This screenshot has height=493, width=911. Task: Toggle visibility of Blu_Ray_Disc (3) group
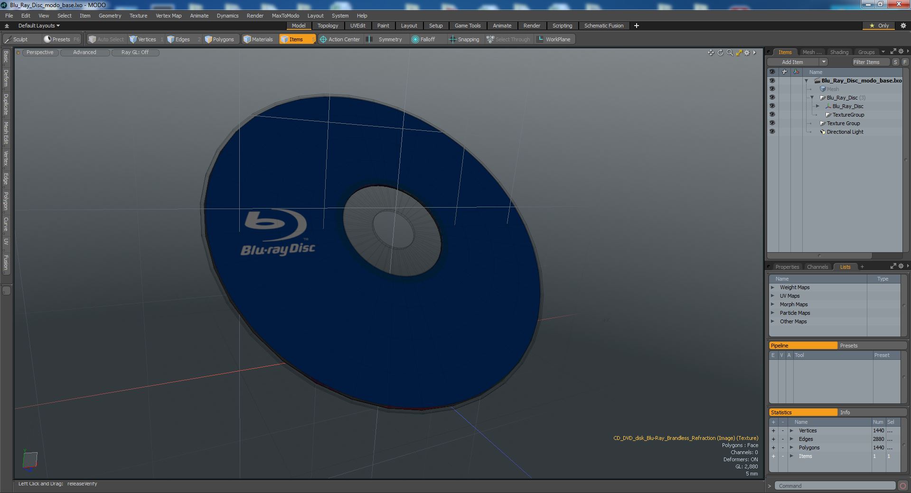(x=772, y=98)
